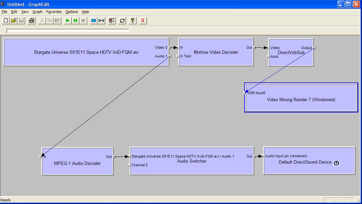Click the Insert Filter toolbar icon
This screenshot has width=362, height=204.
[94, 20]
